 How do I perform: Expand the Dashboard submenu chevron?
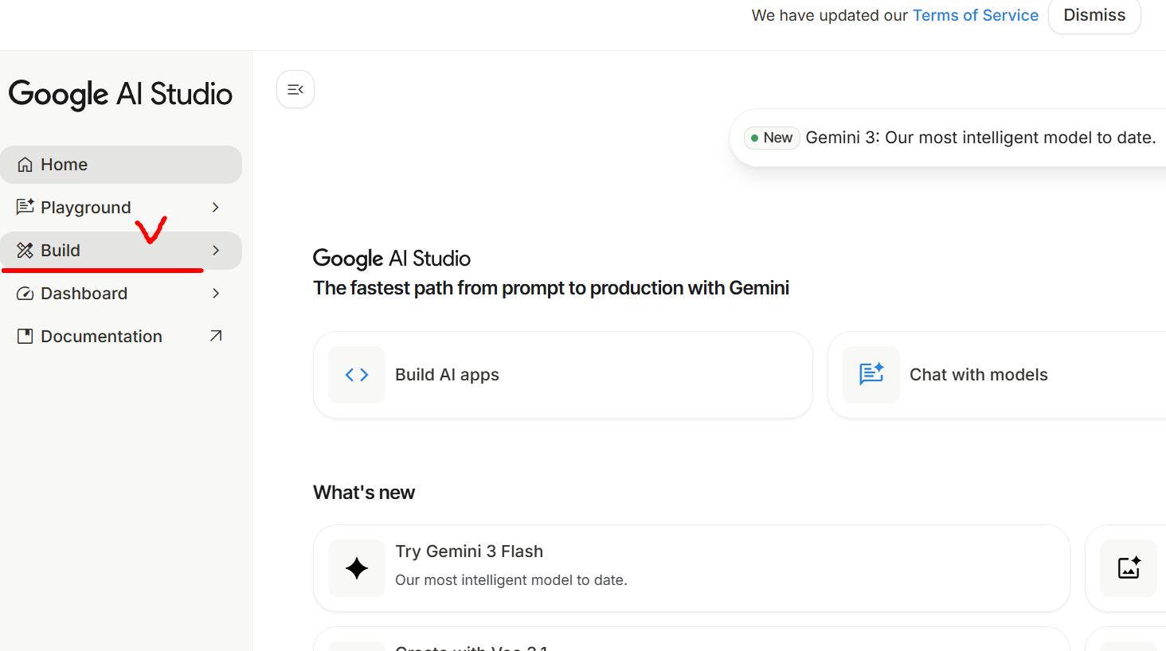[x=215, y=294]
